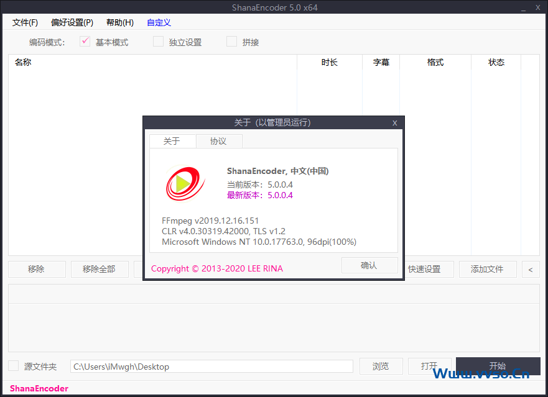
Task: Click 浏览 to browse for output folder
Action: tap(381, 366)
